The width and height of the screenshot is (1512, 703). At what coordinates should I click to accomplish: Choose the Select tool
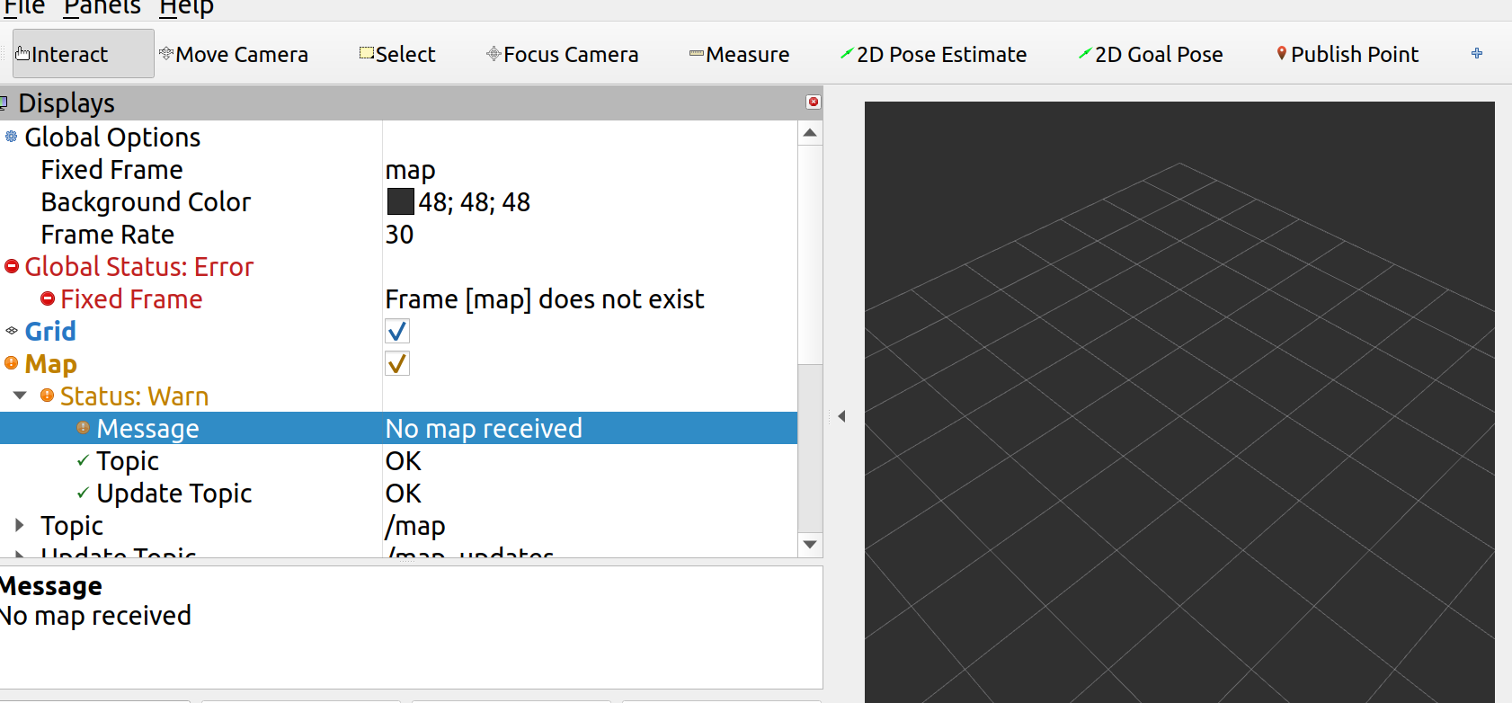click(x=397, y=54)
